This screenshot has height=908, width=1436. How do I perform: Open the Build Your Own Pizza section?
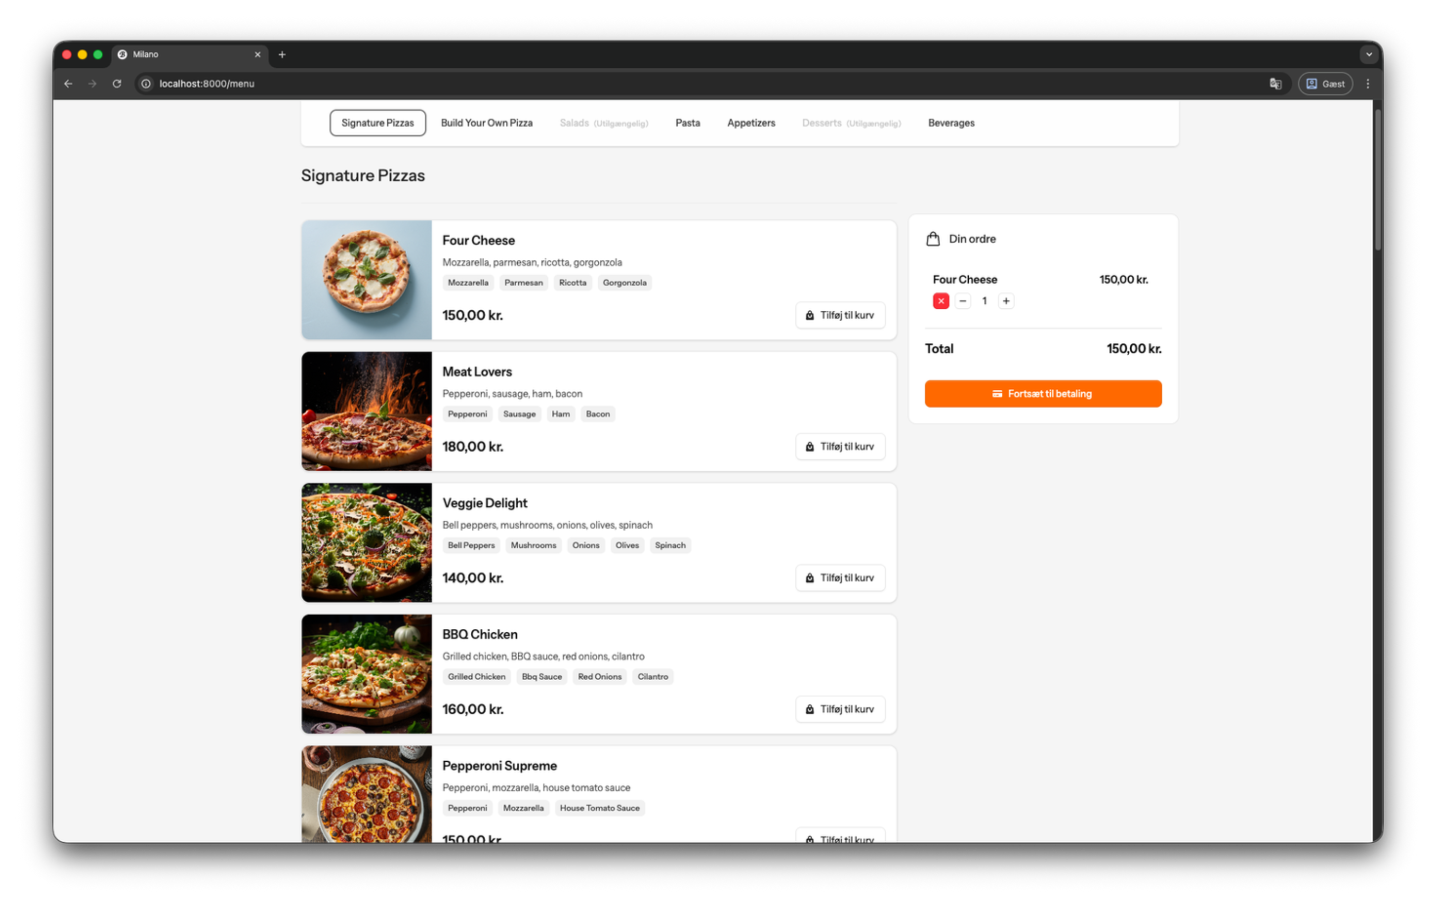coord(487,123)
